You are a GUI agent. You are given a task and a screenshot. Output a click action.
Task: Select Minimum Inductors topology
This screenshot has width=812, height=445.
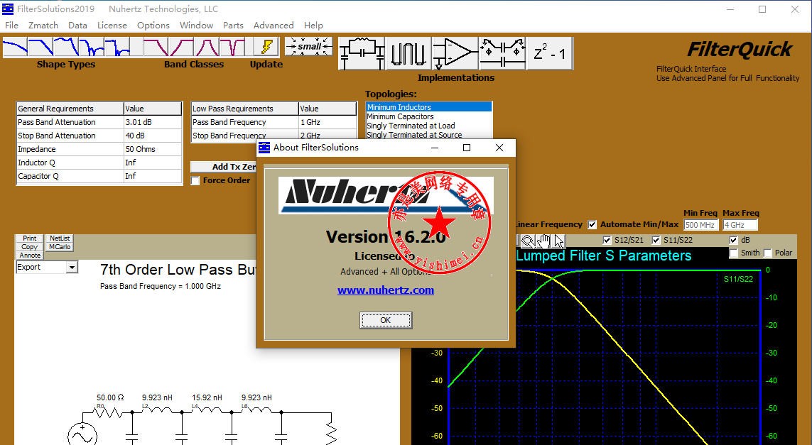[429, 107]
